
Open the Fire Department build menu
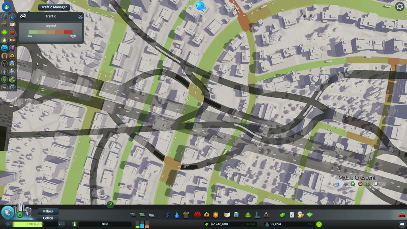click(x=207, y=215)
